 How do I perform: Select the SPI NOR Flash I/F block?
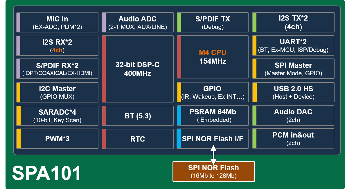pyautogui.click(x=213, y=139)
